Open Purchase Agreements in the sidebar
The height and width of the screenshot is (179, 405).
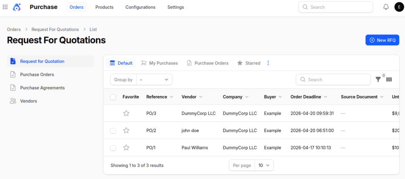[50, 88]
